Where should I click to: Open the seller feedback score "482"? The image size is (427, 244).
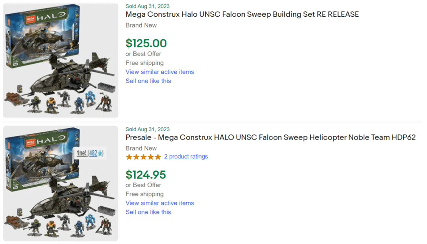(93, 153)
